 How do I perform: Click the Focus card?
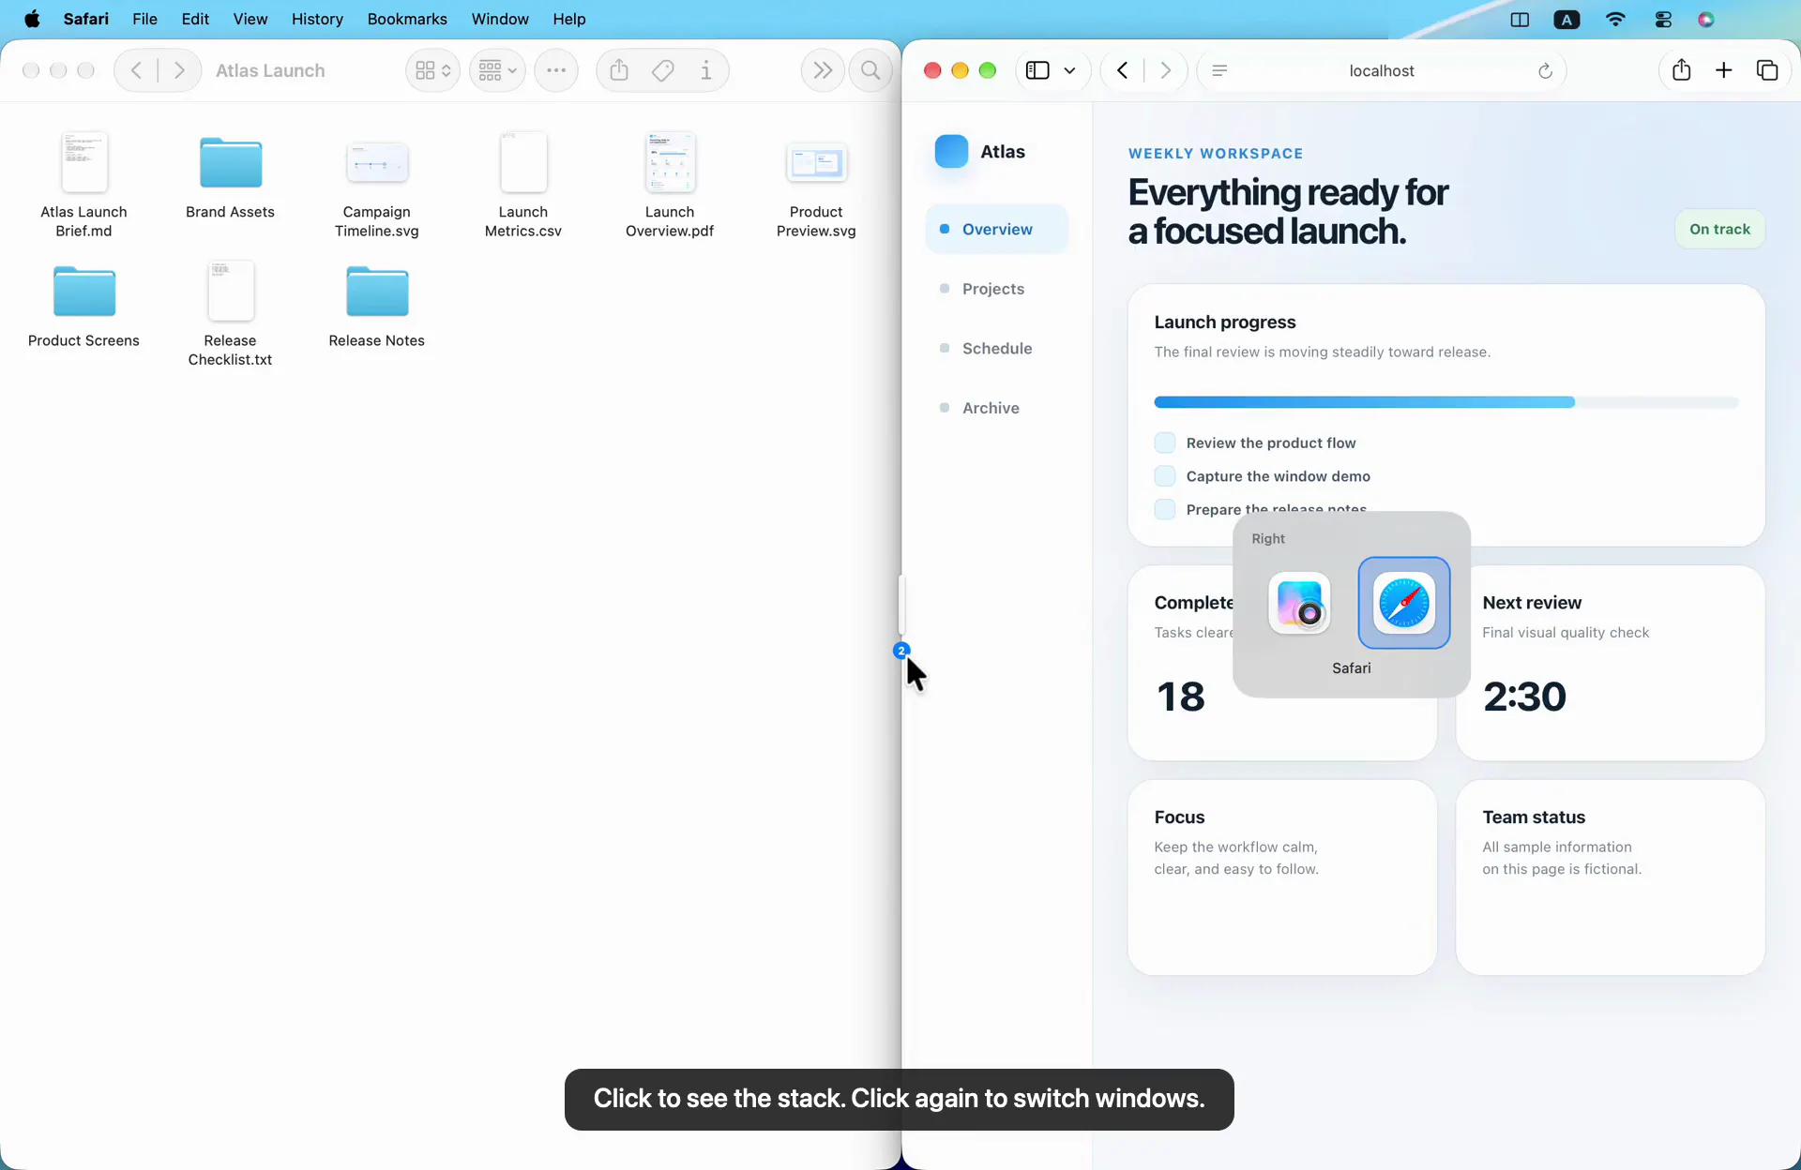point(1281,877)
